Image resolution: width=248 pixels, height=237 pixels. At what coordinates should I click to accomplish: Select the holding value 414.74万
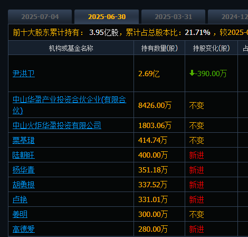click(152, 140)
